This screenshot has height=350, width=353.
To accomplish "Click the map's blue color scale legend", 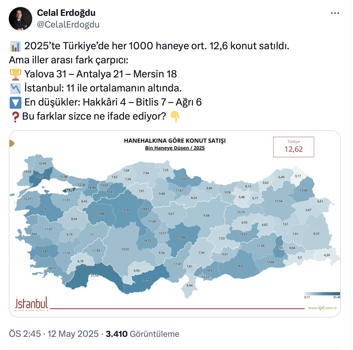I will pos(322,294).
